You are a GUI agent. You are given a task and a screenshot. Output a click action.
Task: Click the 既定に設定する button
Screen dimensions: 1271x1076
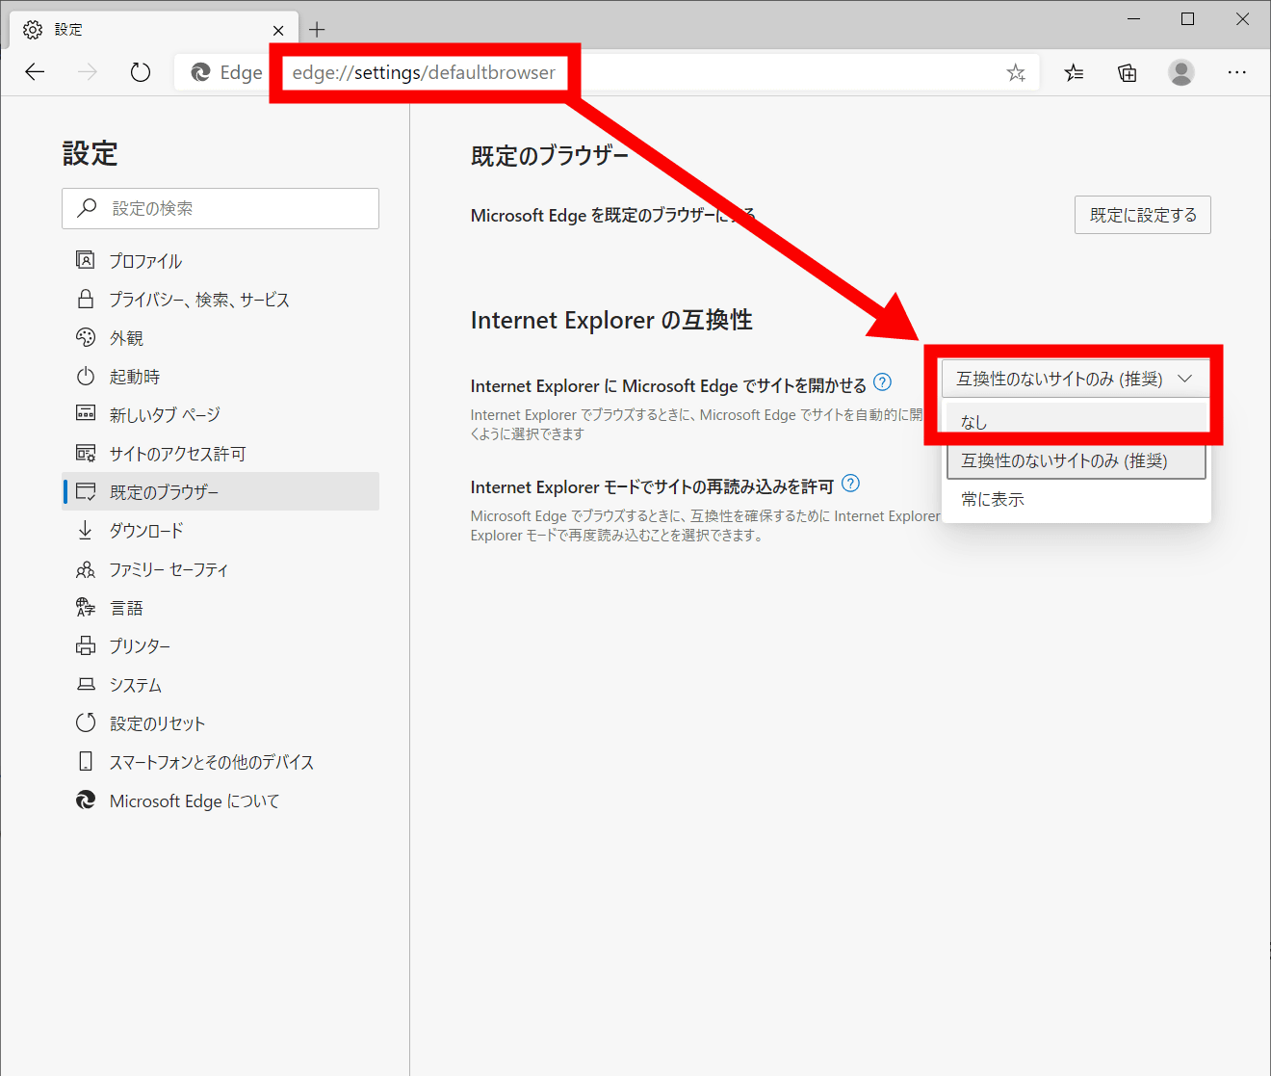click(1143, 215)
